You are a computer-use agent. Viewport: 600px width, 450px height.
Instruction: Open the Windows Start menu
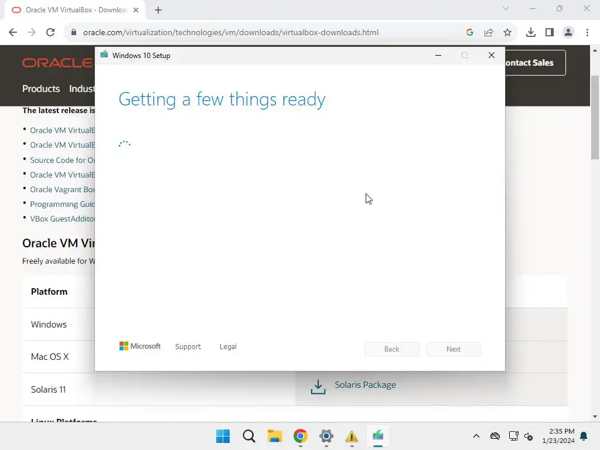point(223,436)
